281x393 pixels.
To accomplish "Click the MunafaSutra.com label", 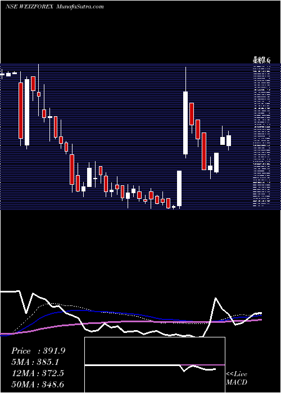I will (80, 7).
